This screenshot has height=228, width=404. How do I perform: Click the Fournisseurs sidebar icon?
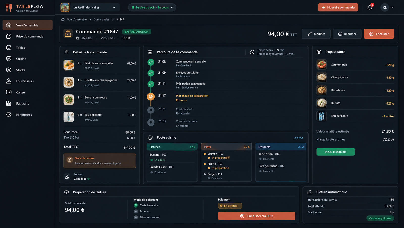click(x=9, y=81)
